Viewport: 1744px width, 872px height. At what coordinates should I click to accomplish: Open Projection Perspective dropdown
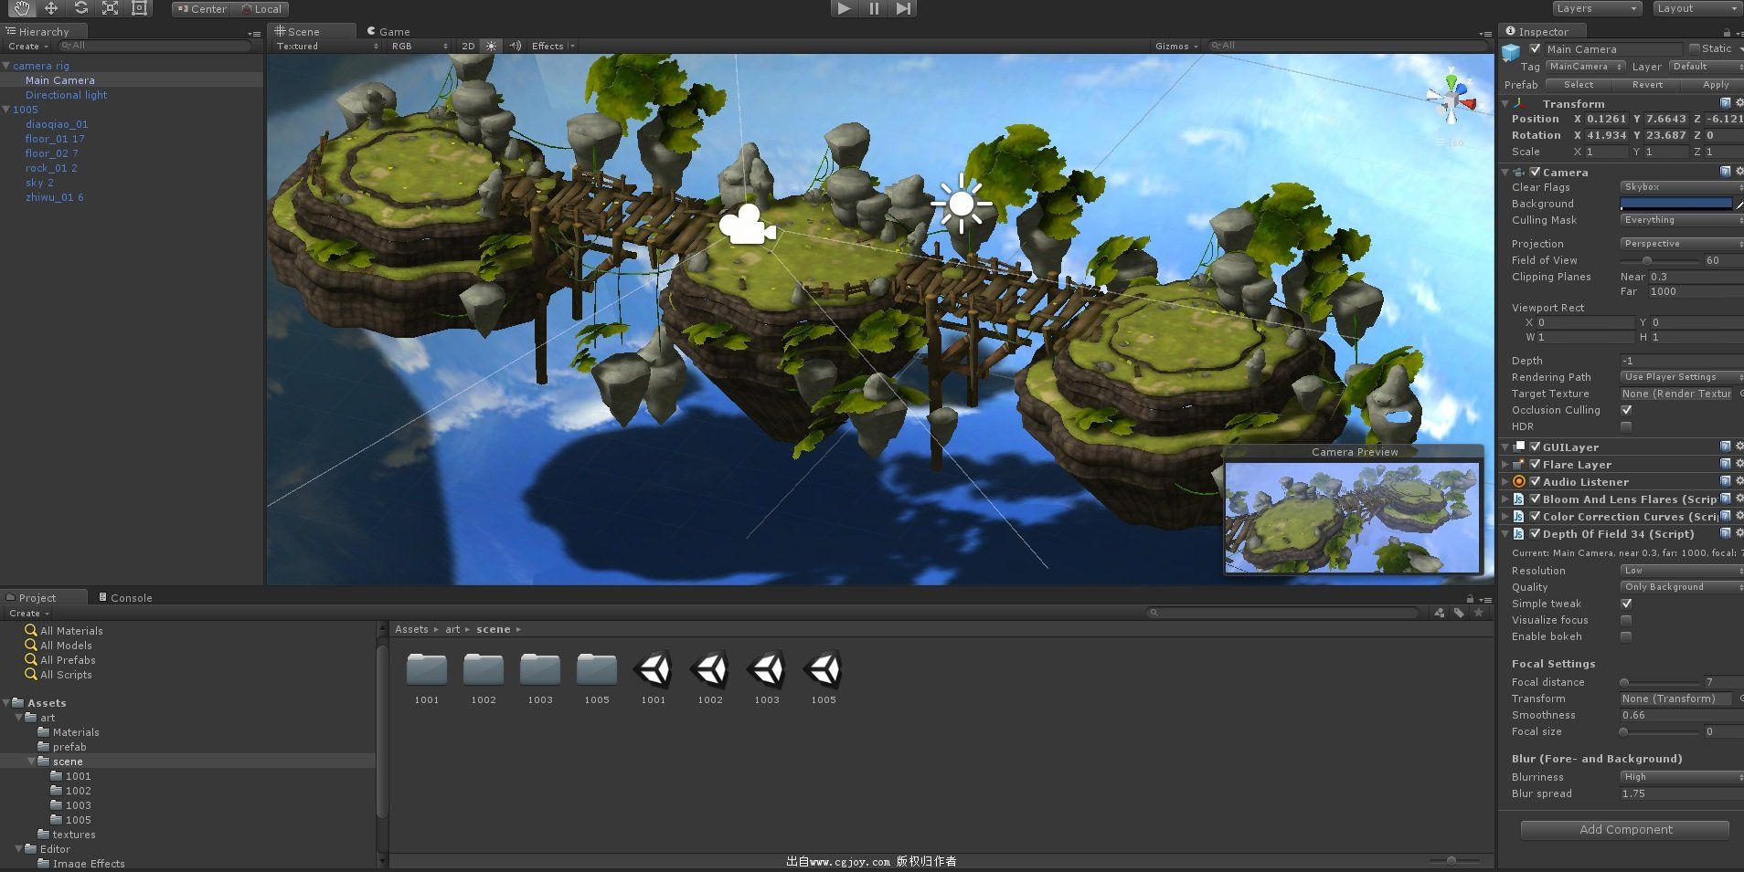click(x=1681, y=244)
